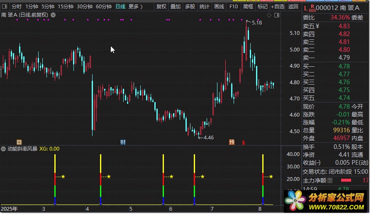Click the L R 1000 badge icon
This screenshot has width=371, height=214.
click(x=310, y=8)
